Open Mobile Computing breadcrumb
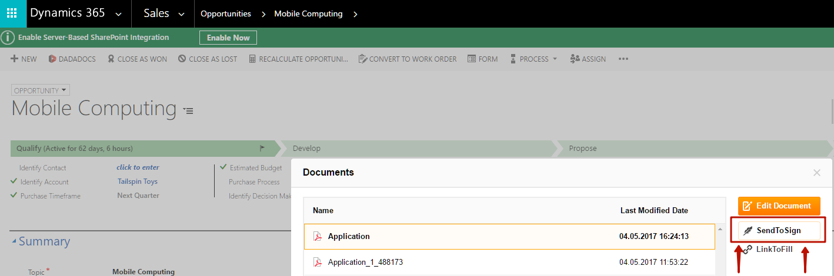 pos(308,14)
